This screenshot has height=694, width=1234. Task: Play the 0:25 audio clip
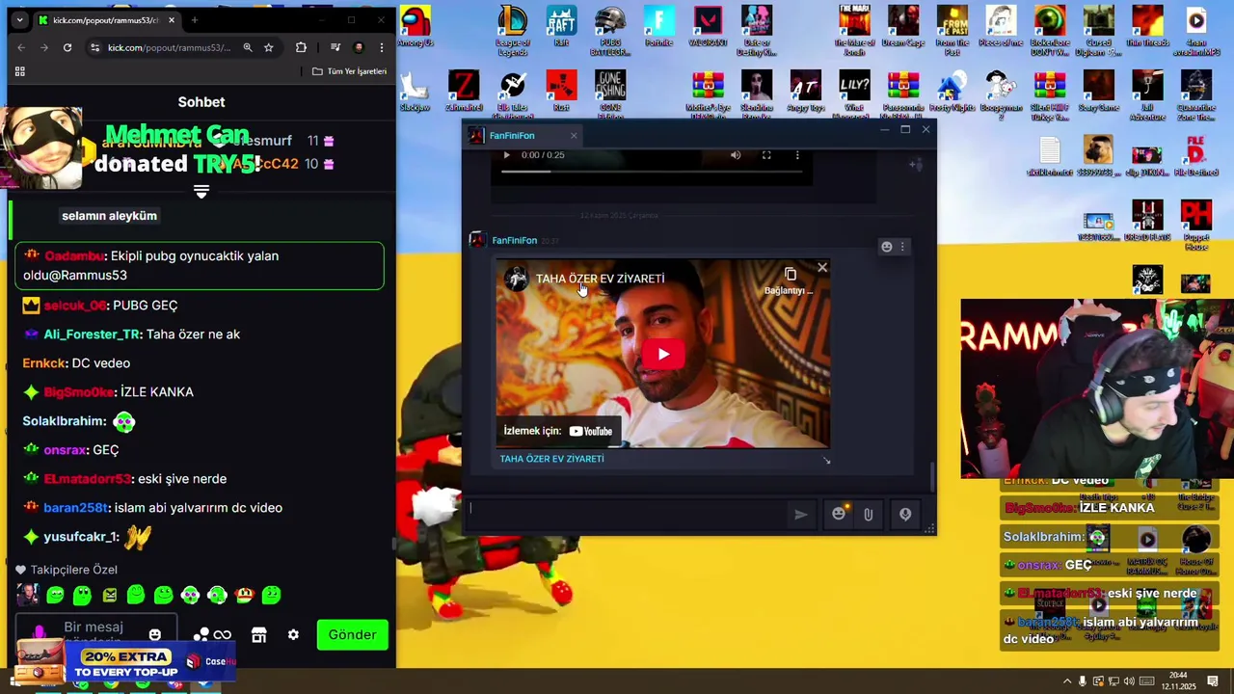tap(506, 155)
